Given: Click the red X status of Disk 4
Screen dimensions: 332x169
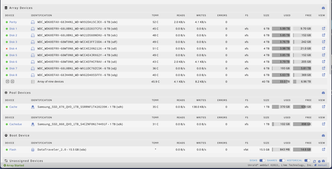Looking at the screenshot, I should click(7, 49).
